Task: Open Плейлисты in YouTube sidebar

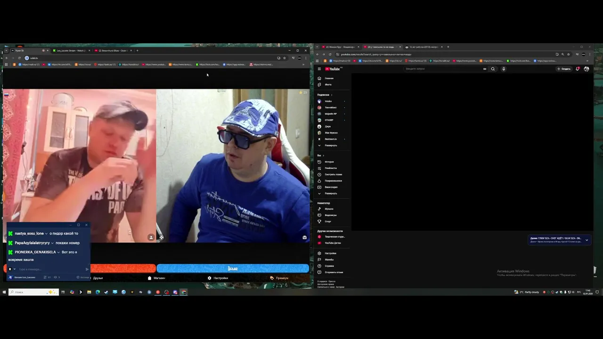Action: click(x=332, y=168)
